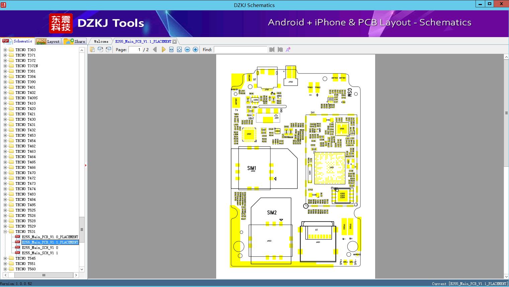This screenshot has height=287, width=509.
Task: Click the PDF icon of E255_Main_SCH_V1 0
Action: pyautogui.click(x=17, y=247)
